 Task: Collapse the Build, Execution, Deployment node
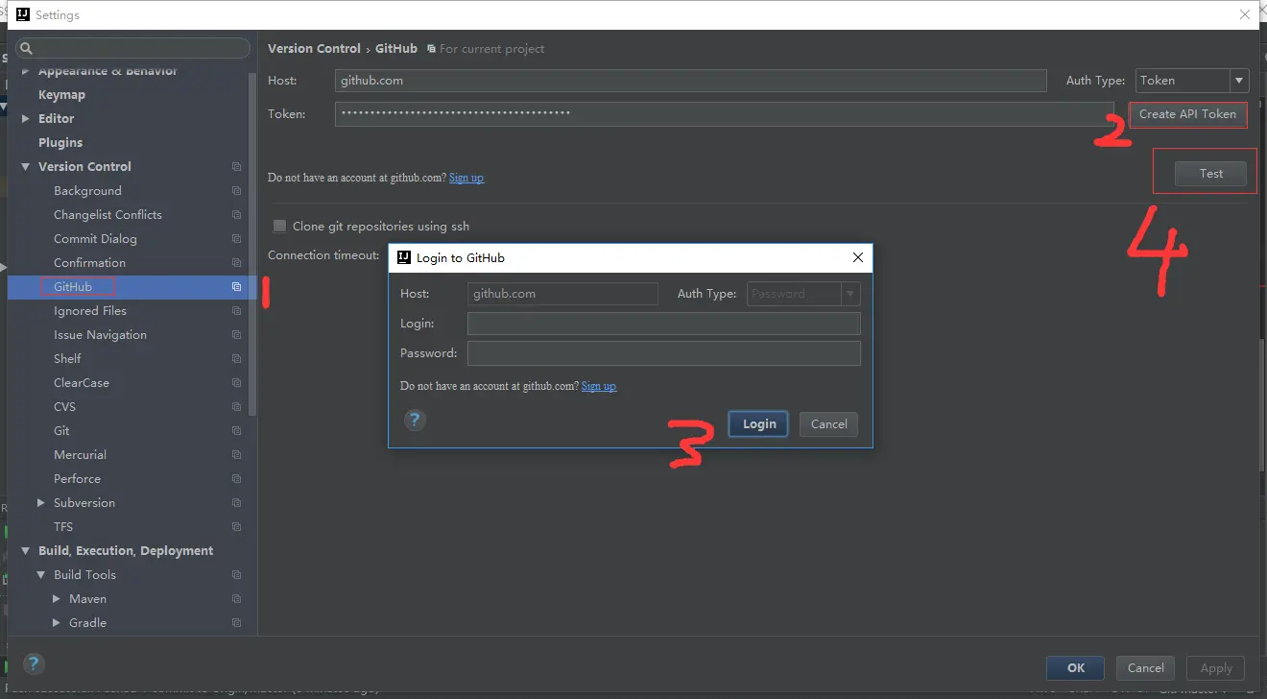point(26,551)
